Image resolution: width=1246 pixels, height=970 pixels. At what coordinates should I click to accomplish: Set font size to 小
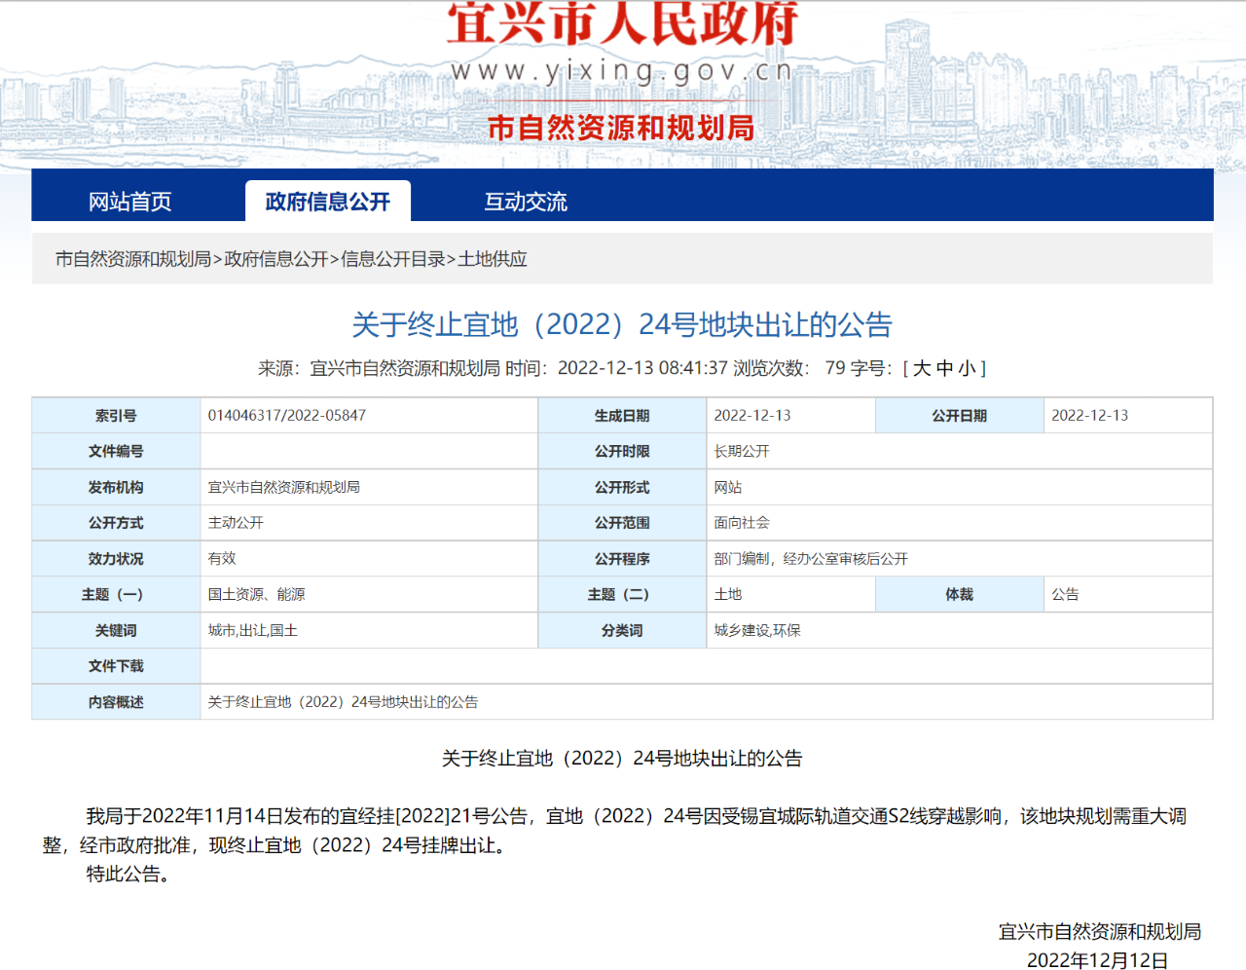click(x=967, y=368)
